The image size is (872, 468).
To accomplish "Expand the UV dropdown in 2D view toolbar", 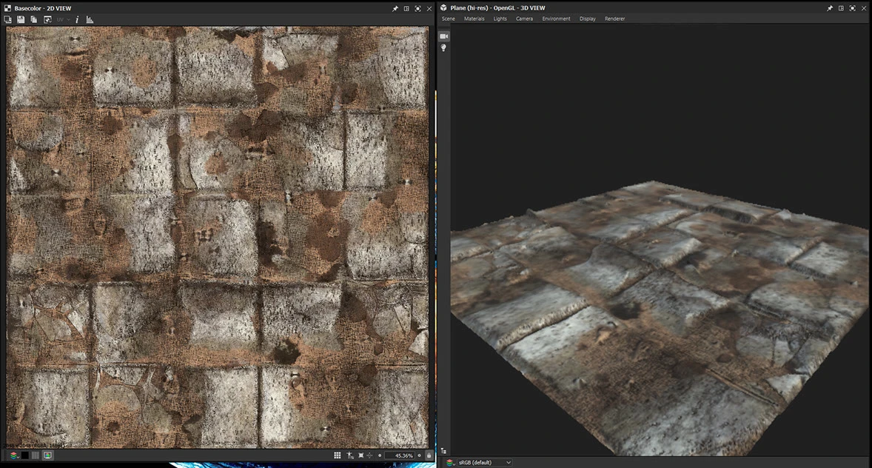I will pyautogui.click(x=64, y=19).
